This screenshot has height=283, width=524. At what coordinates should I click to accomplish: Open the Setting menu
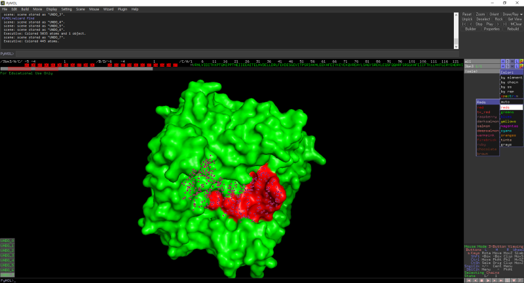[66, 9]
